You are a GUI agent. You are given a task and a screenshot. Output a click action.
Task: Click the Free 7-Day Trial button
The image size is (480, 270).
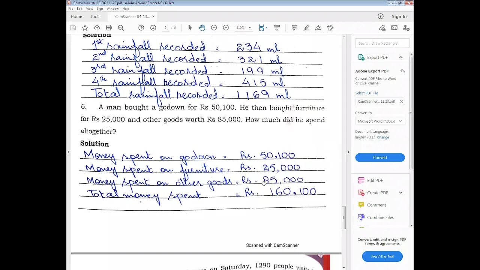382,256
